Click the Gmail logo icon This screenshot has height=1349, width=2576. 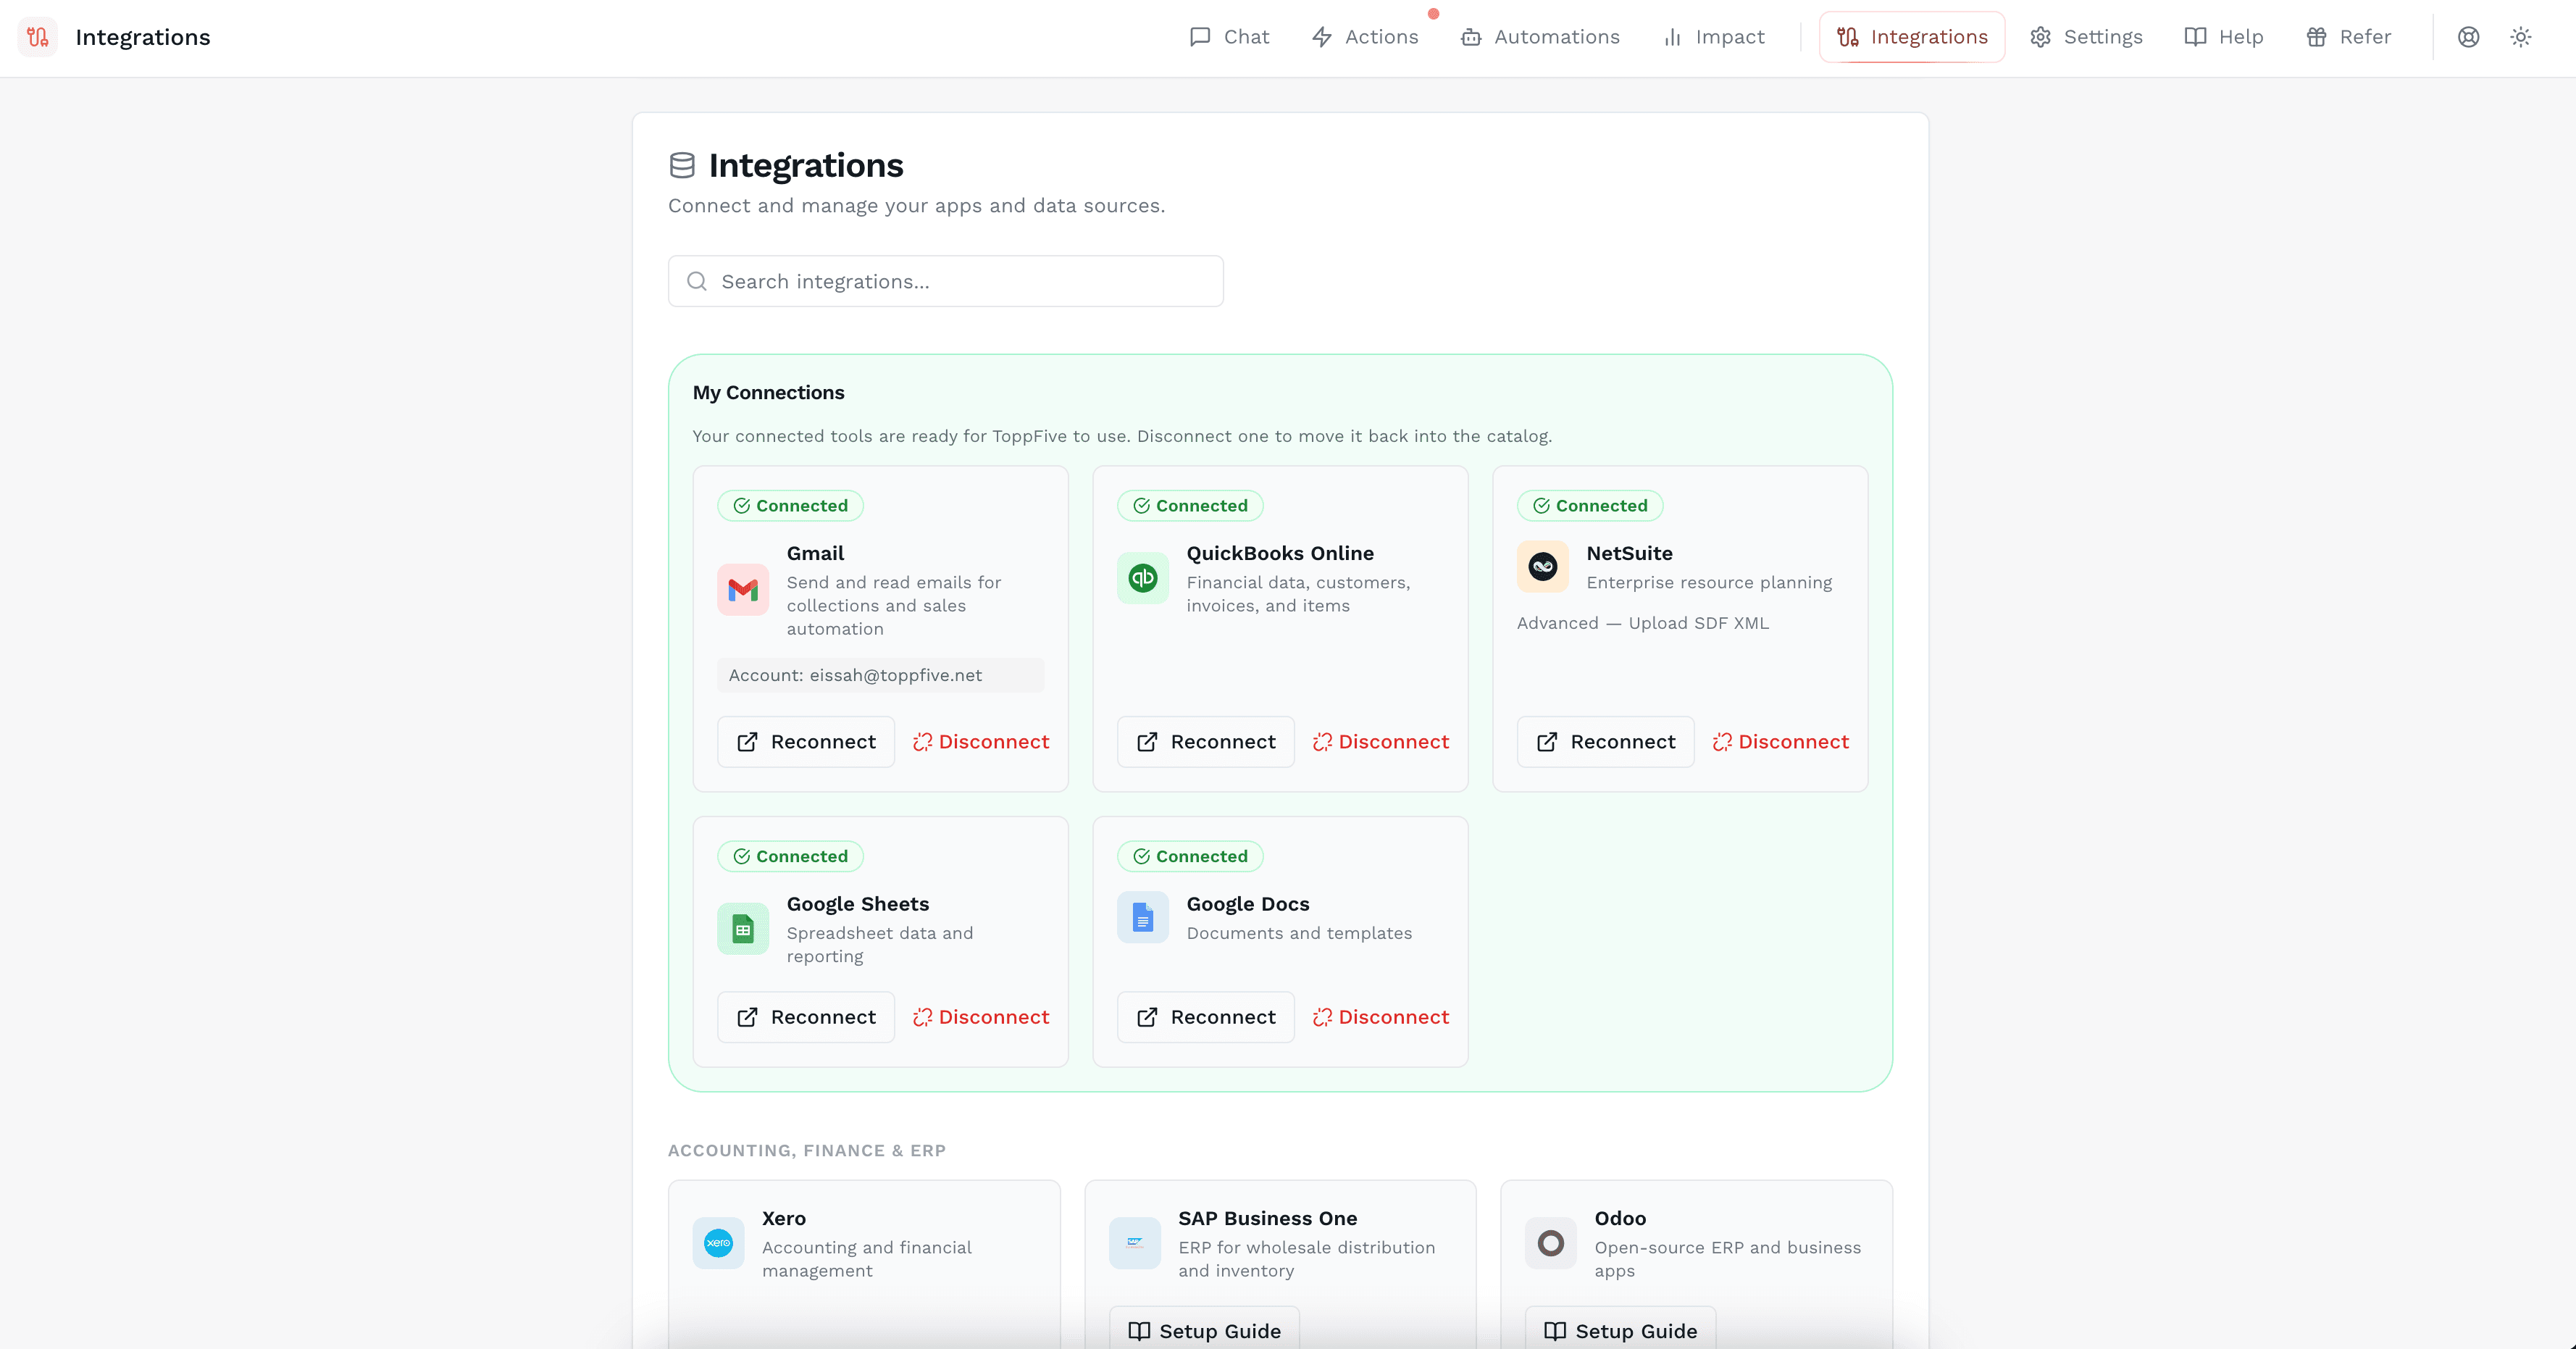click(743, 590)
